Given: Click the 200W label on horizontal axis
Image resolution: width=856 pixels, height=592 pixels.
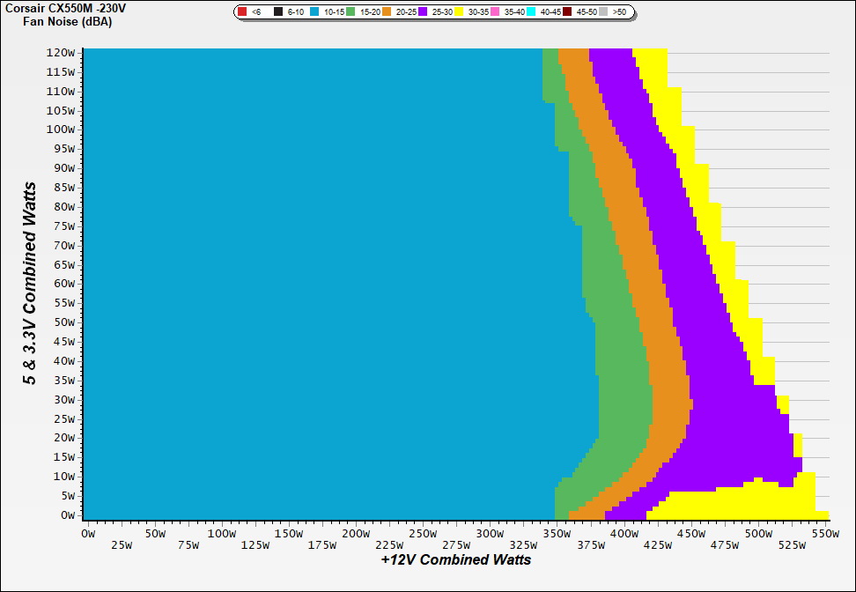Looking at the screenshot, I should [355, 534].
